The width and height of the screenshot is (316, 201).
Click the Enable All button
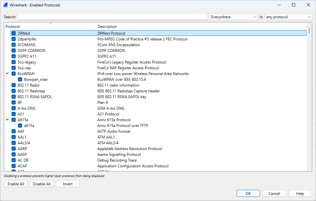[16, 184]
